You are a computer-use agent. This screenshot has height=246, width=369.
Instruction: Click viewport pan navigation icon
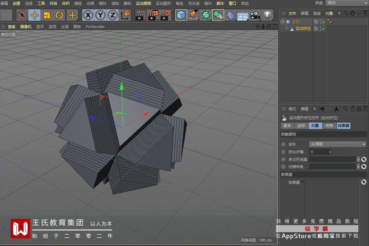258,27
